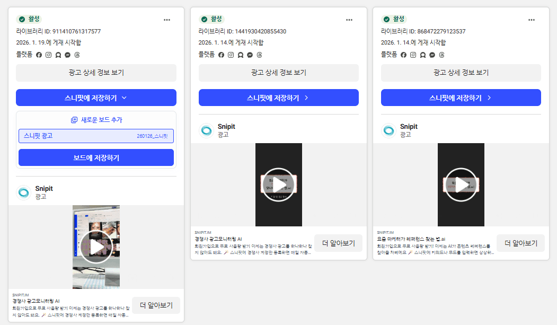
Task: Open the three-dot menu on ad 911410761317577
Action: pyautogui.click(x=167, y=20)
